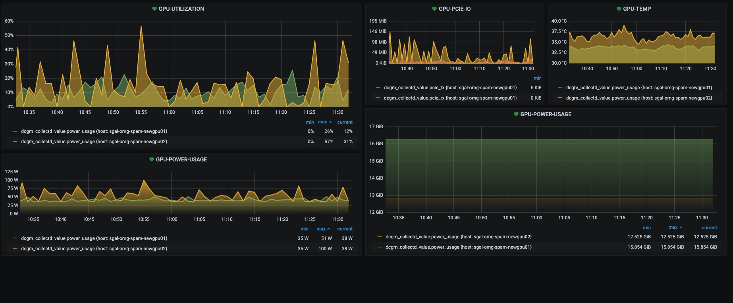Click yellow newgpu02 color swatch in GPU-UTILIZATION legend

pos(15,142)
